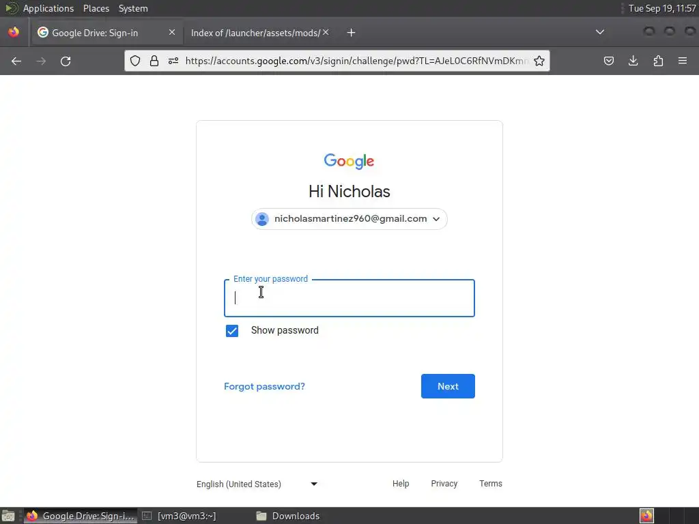Viewport: 699px width, 524px height.
Task: Click the Firefox logo icon in tab bar
Action: tap(14, 32)
